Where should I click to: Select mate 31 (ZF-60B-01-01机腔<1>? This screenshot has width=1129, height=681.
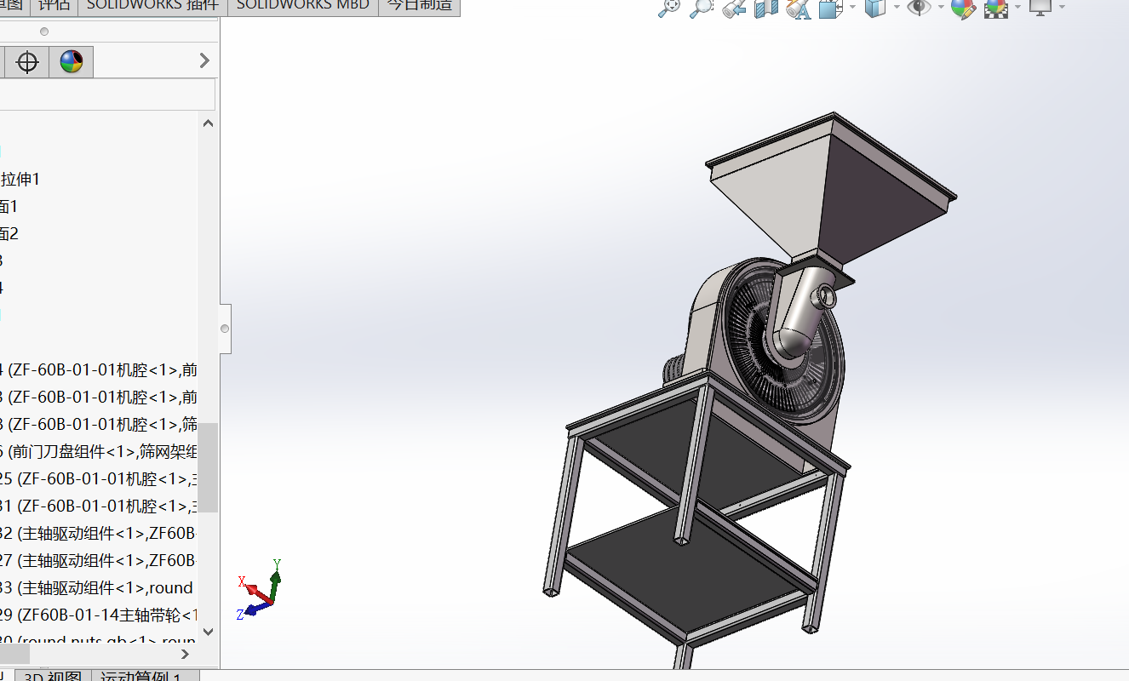[x=99, y=506]
